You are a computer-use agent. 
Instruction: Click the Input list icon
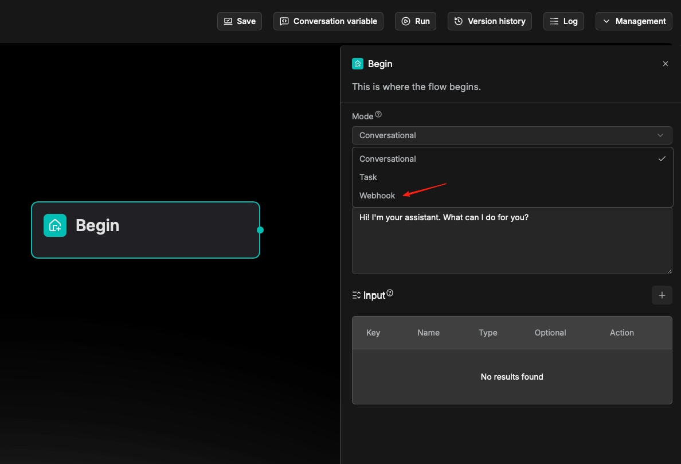pos(356,295)
